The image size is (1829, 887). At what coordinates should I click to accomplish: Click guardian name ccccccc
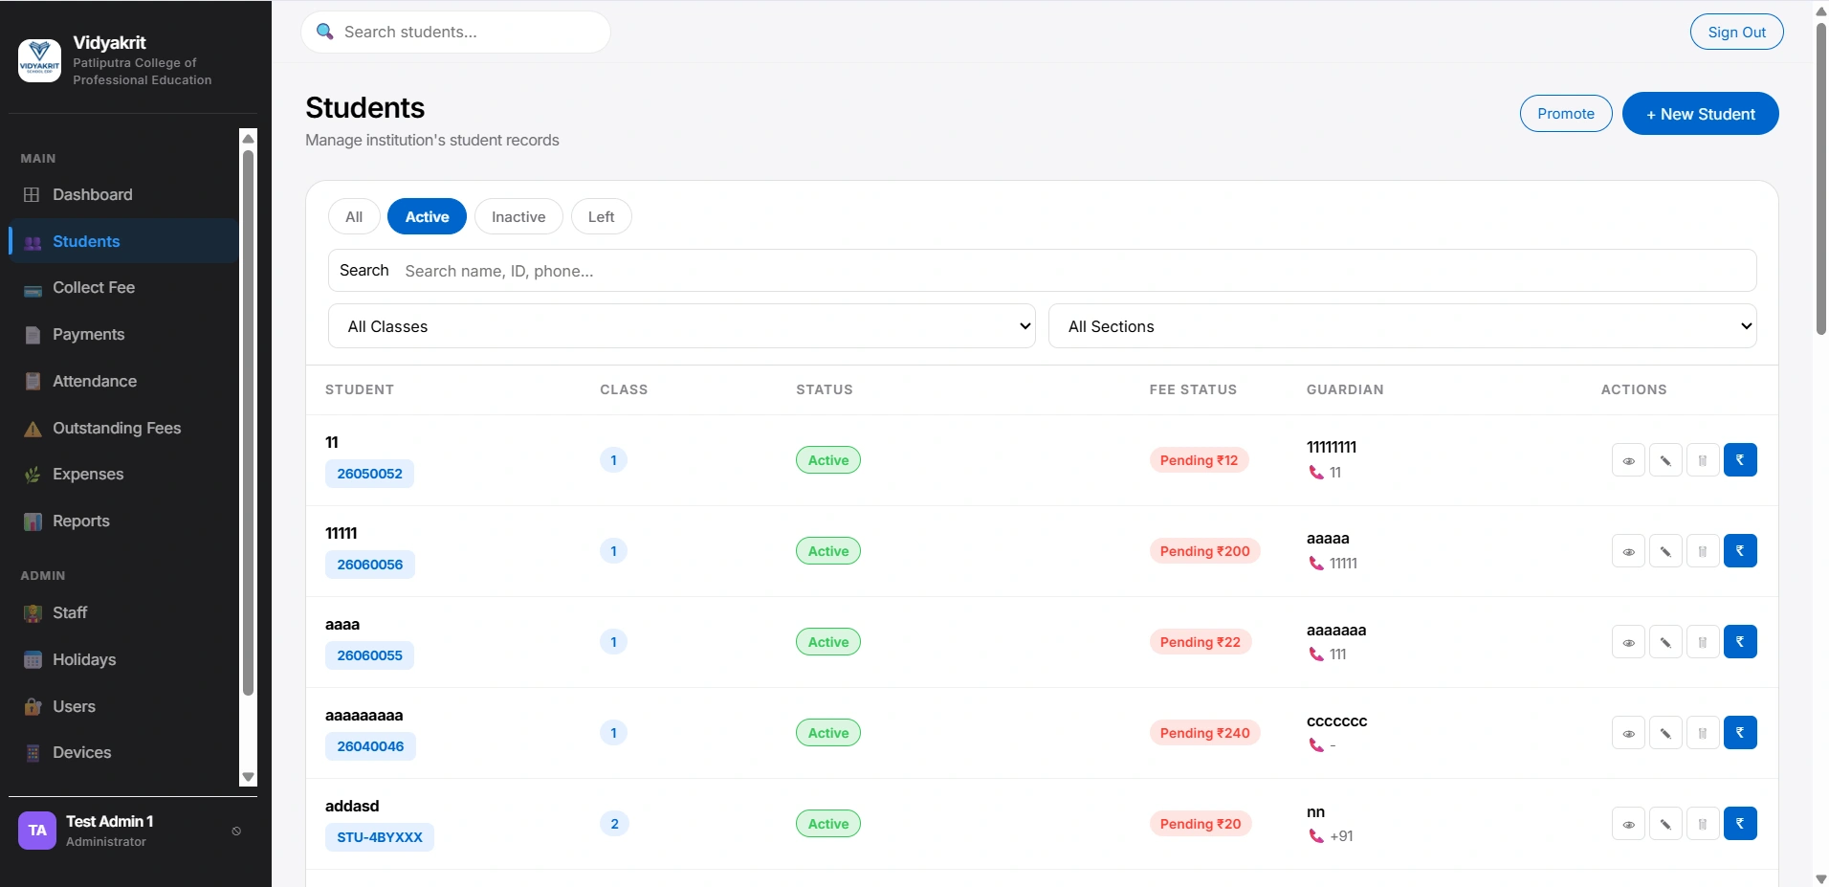click(x=1336, y=721)
